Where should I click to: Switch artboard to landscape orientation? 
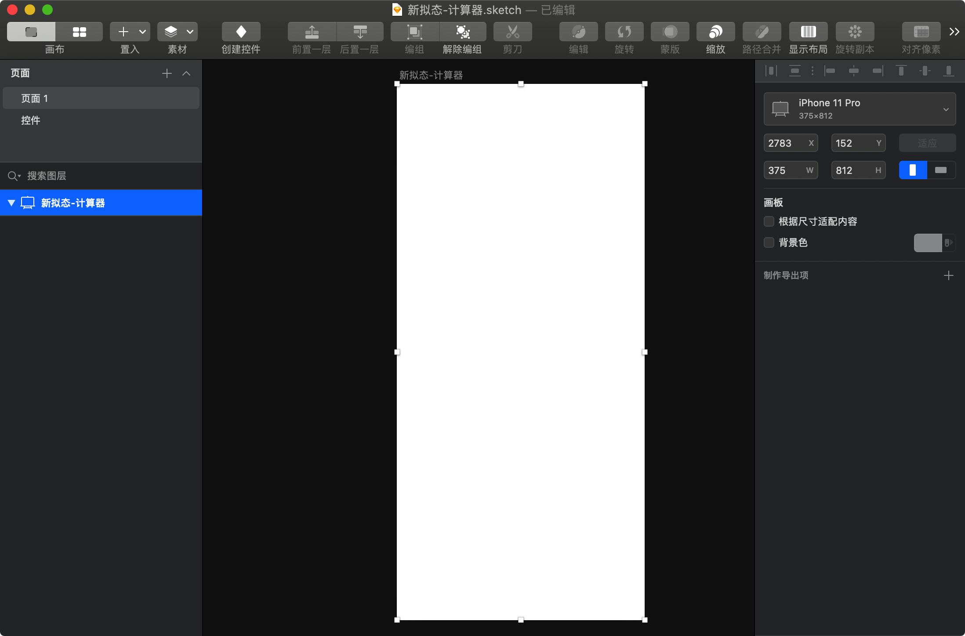(x=941, y=170)
